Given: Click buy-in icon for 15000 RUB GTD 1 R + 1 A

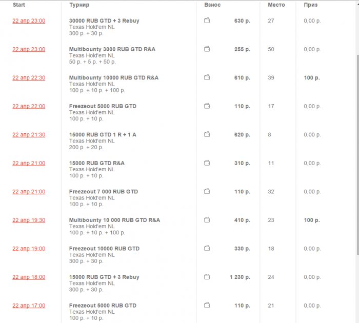Looking at the screenshot, I should (207, 135).
